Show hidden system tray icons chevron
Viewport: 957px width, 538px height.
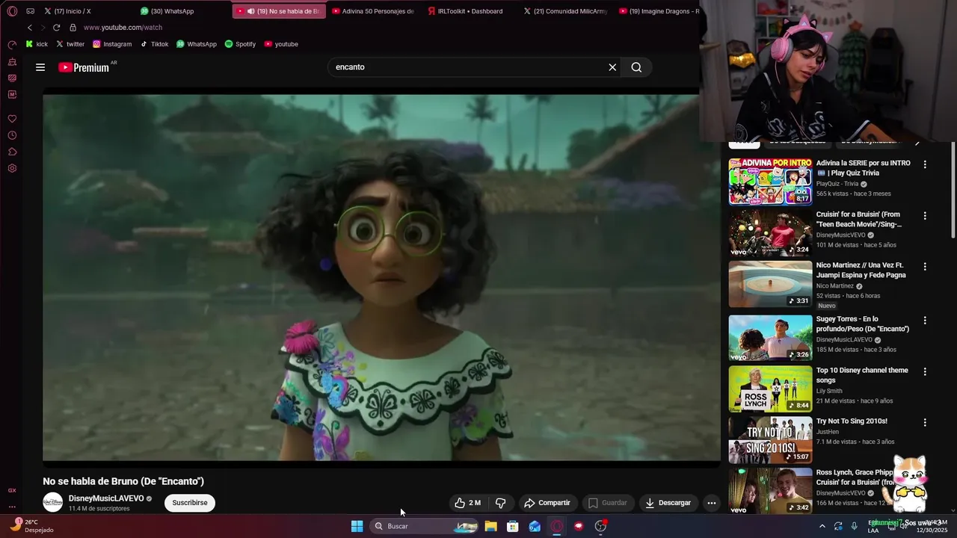click(822, 526)
